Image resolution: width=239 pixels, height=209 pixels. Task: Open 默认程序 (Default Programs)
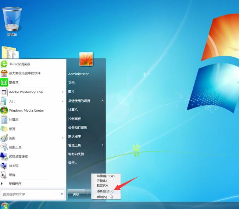coord(74,136)
